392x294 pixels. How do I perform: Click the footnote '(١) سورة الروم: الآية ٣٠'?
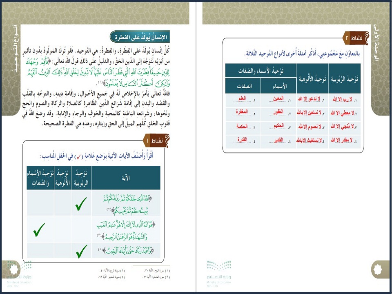point(157,271)
